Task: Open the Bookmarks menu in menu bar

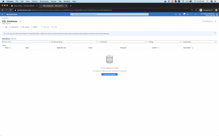Action: click(44, 1)
